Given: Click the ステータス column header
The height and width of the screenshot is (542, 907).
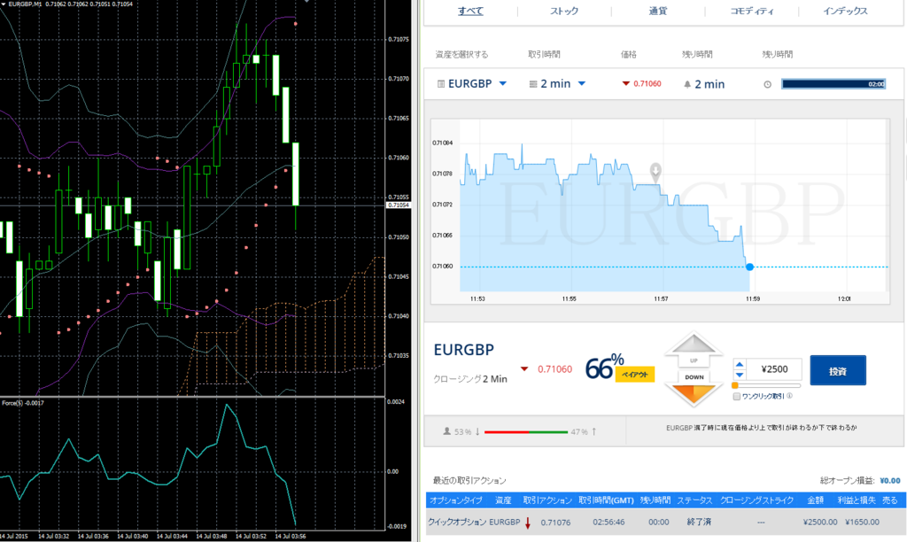Looking at the screenshot, I should coord(694,500).
